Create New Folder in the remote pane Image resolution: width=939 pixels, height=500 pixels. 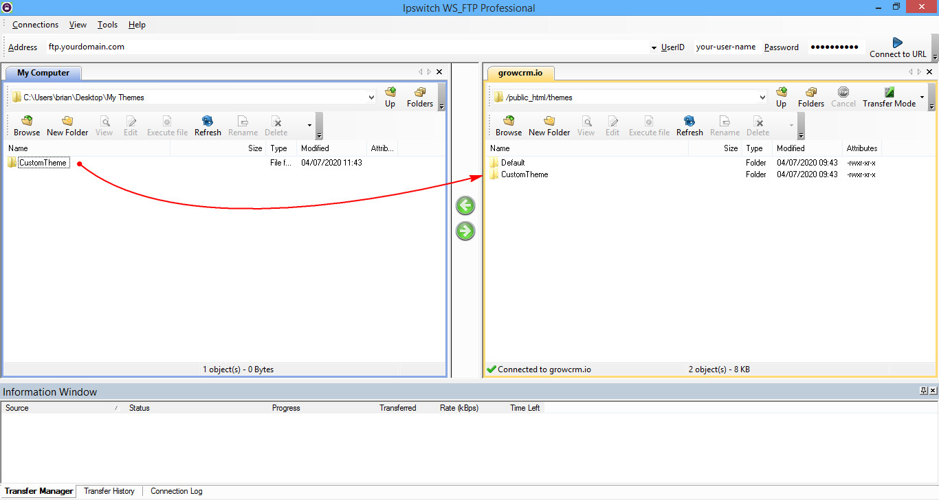pyautogui.click(x=549, y=126)
